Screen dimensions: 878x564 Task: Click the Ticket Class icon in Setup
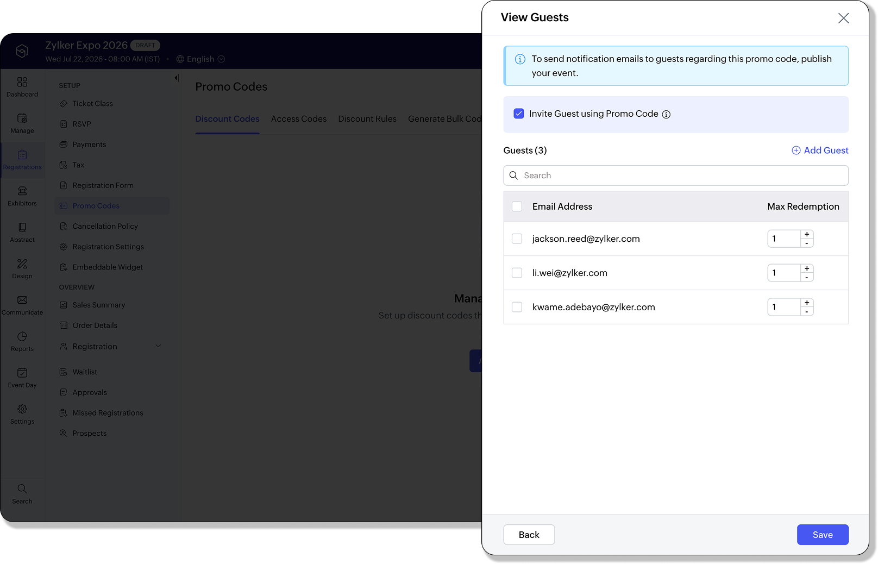(x=64, y=104)
